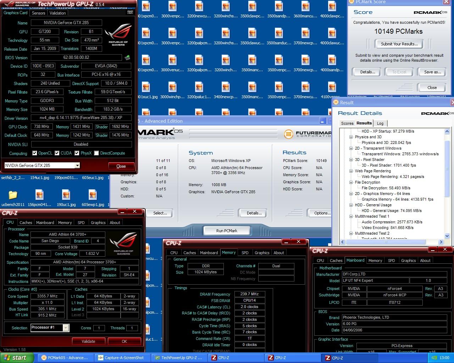Click '10149 PCMarks' score text
454x363 pixels.
(x=398, y=32)
